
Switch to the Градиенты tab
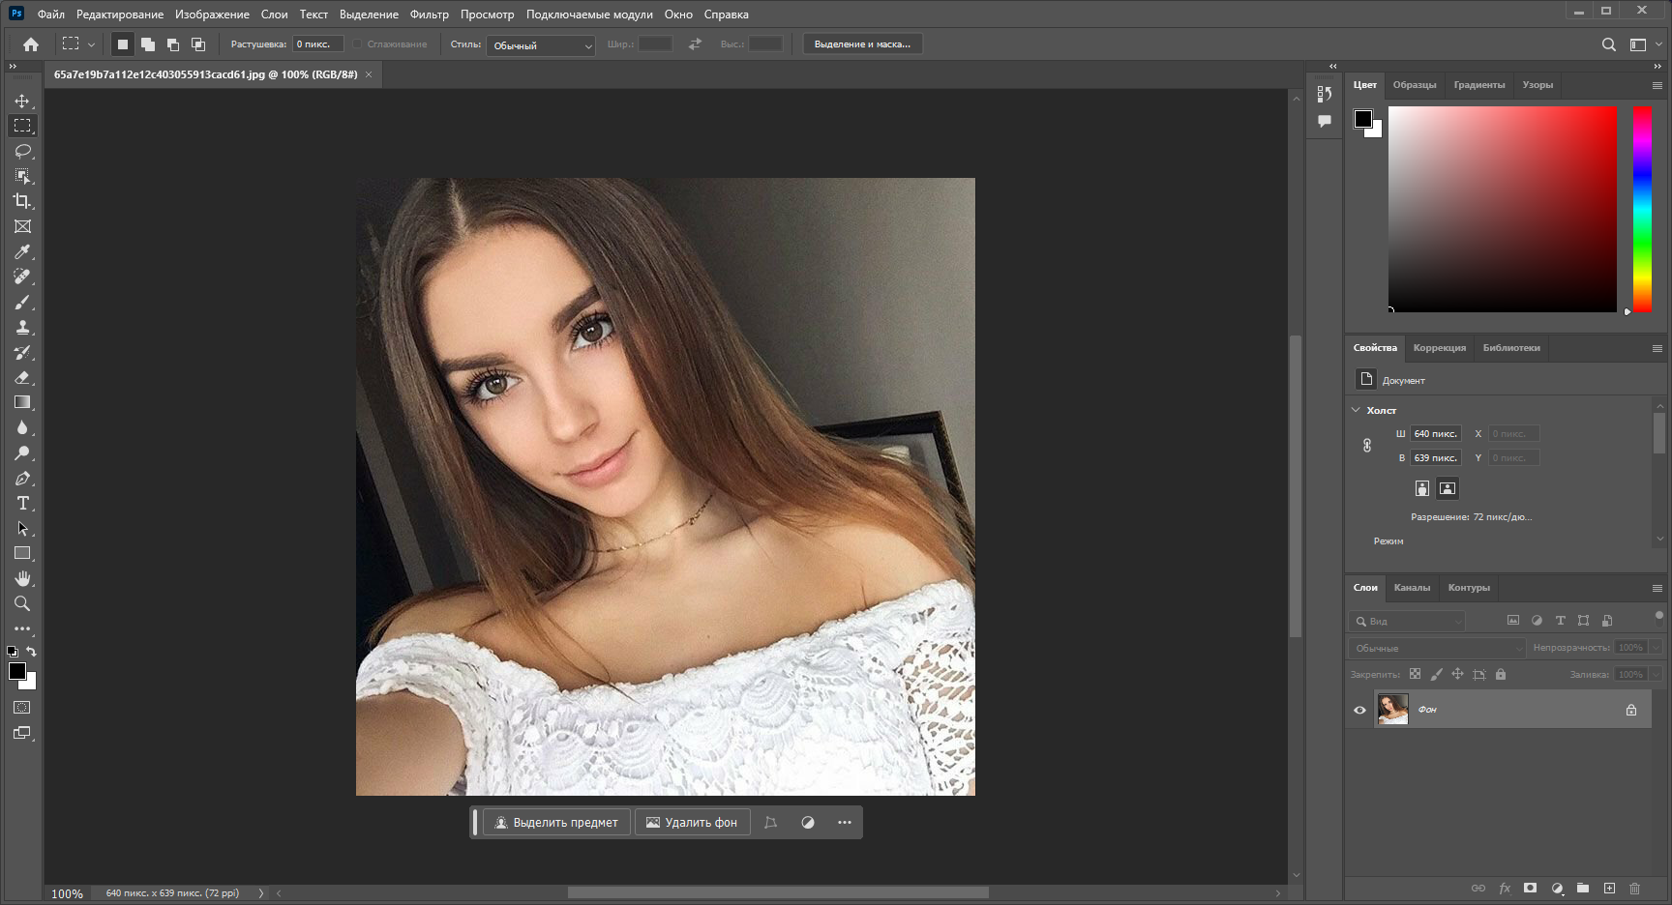[1479, 85]
